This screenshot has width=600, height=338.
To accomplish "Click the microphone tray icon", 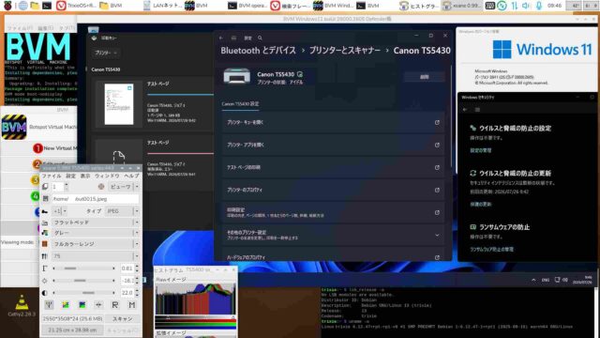I will pyautogui.click(x=539, y=6).
